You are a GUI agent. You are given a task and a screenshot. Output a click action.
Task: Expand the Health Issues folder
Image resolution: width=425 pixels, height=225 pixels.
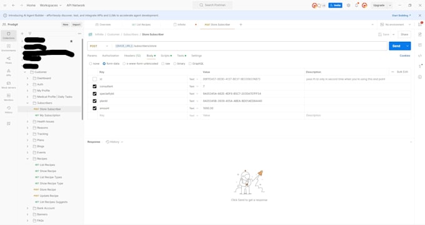[27, 122]
